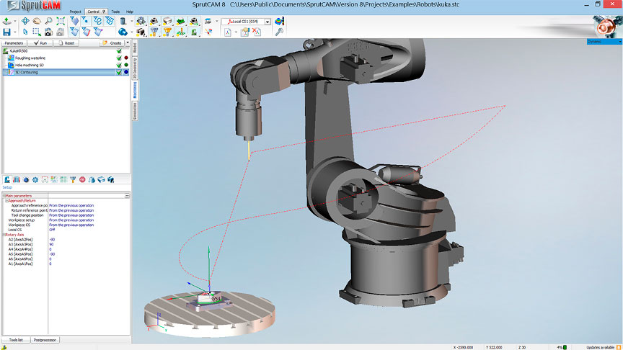Viewport: 623px width, 350px height.
Task: Click the Tools list button
Action: coord(16,340)
